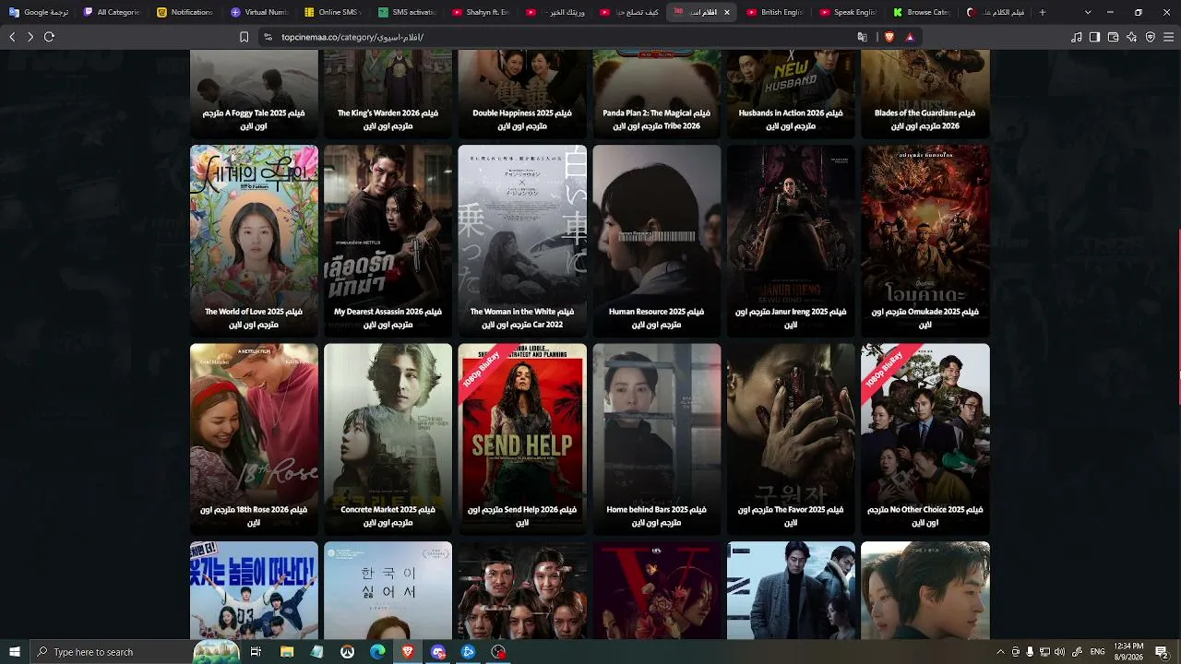Screen dimensions: 1181x664
Task: Open Omukade 2025 movie poster
Action: click(x=925, y=240)
